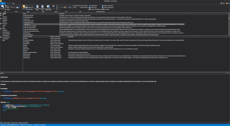This screenshot has width=230, height=126.
Task: Expand the RSOP namespace node
Action: pyautogui.click(x=1, y=29)
